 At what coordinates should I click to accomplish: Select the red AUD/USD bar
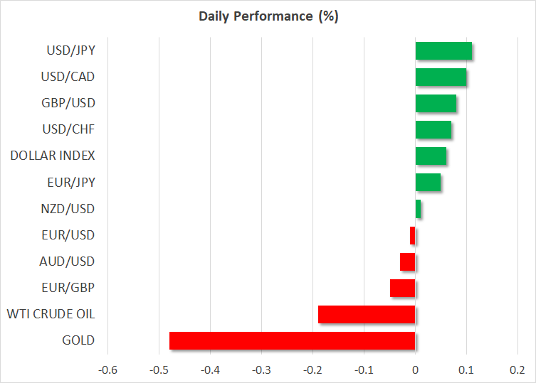[x=407, y=261]
